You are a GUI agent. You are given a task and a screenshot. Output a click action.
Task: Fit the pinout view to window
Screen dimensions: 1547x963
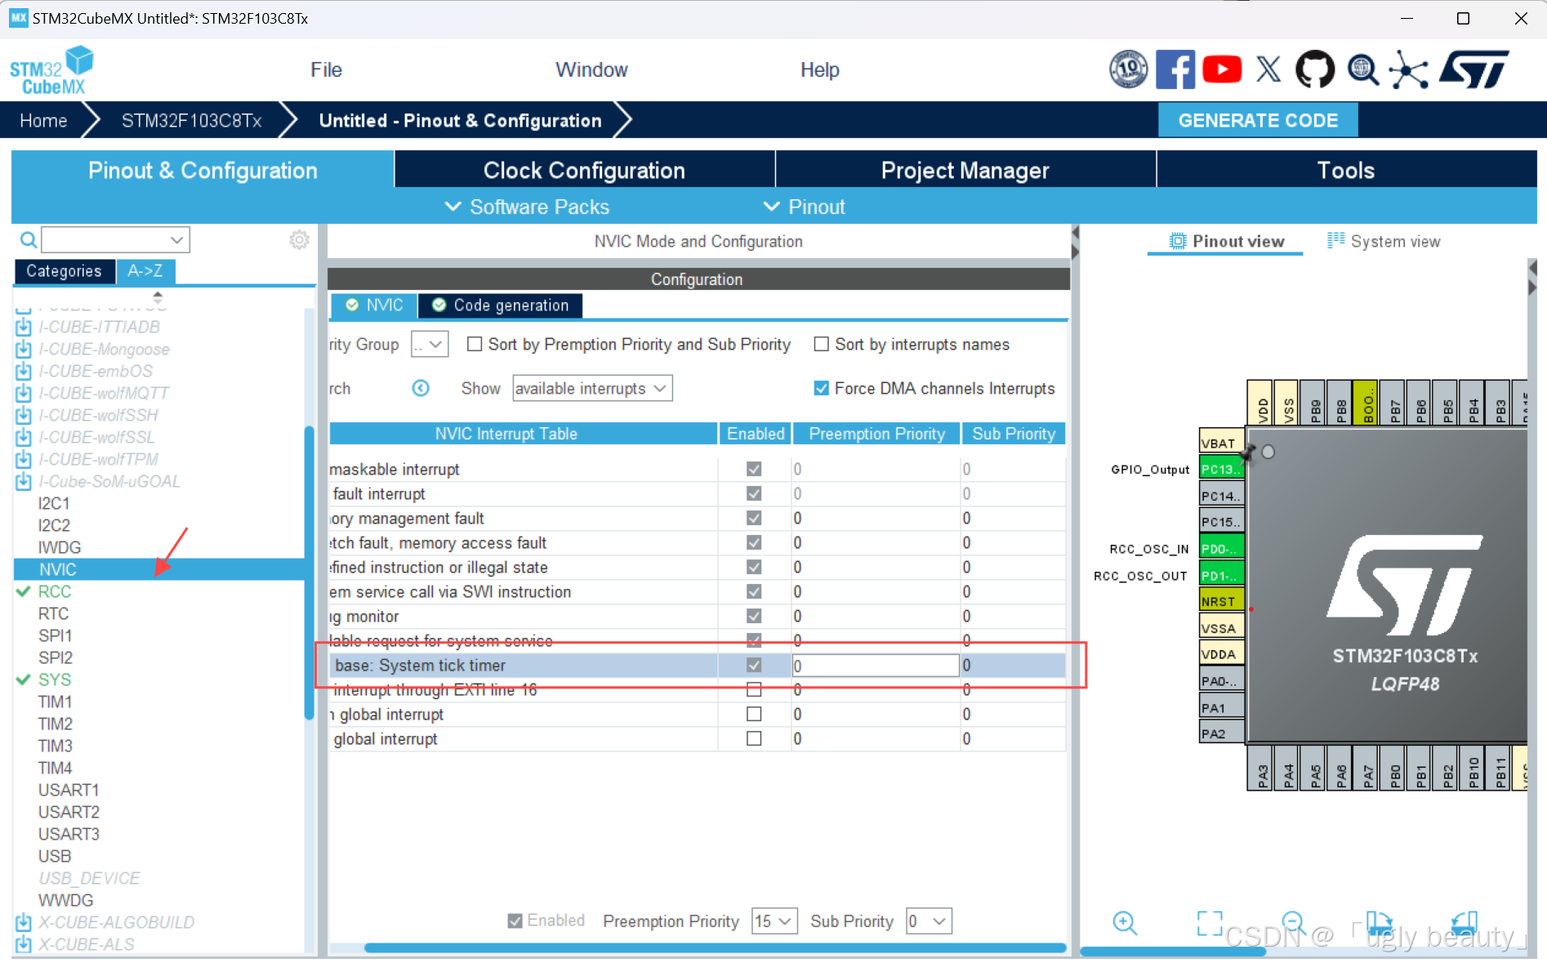click(1210, 923)
